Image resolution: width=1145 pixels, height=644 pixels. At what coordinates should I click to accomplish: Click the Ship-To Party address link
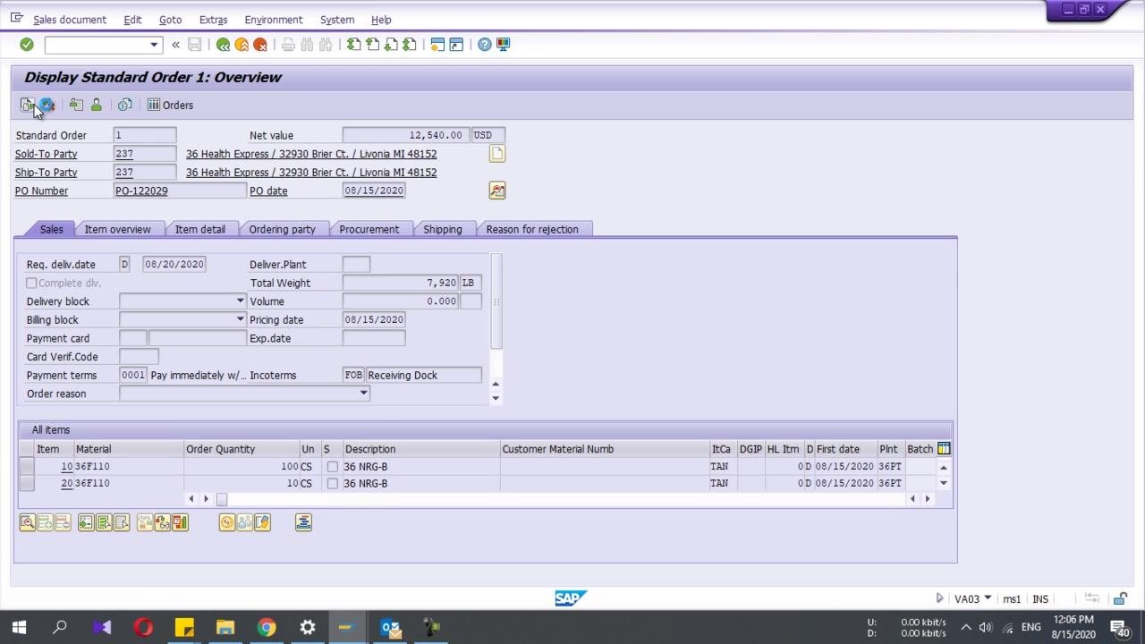click(x=311, y=173)
